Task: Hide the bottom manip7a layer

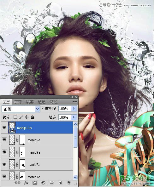Action: [x=4, y=176]
